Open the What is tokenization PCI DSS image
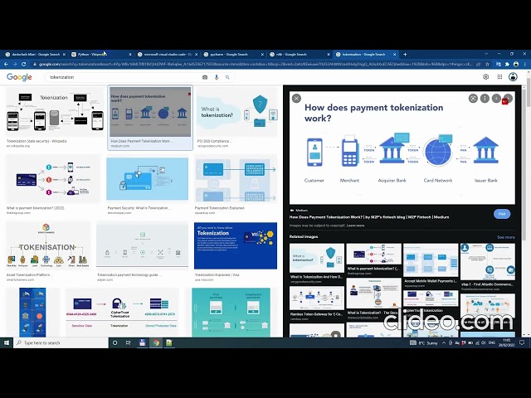531x398 pixels. point(237,112)
